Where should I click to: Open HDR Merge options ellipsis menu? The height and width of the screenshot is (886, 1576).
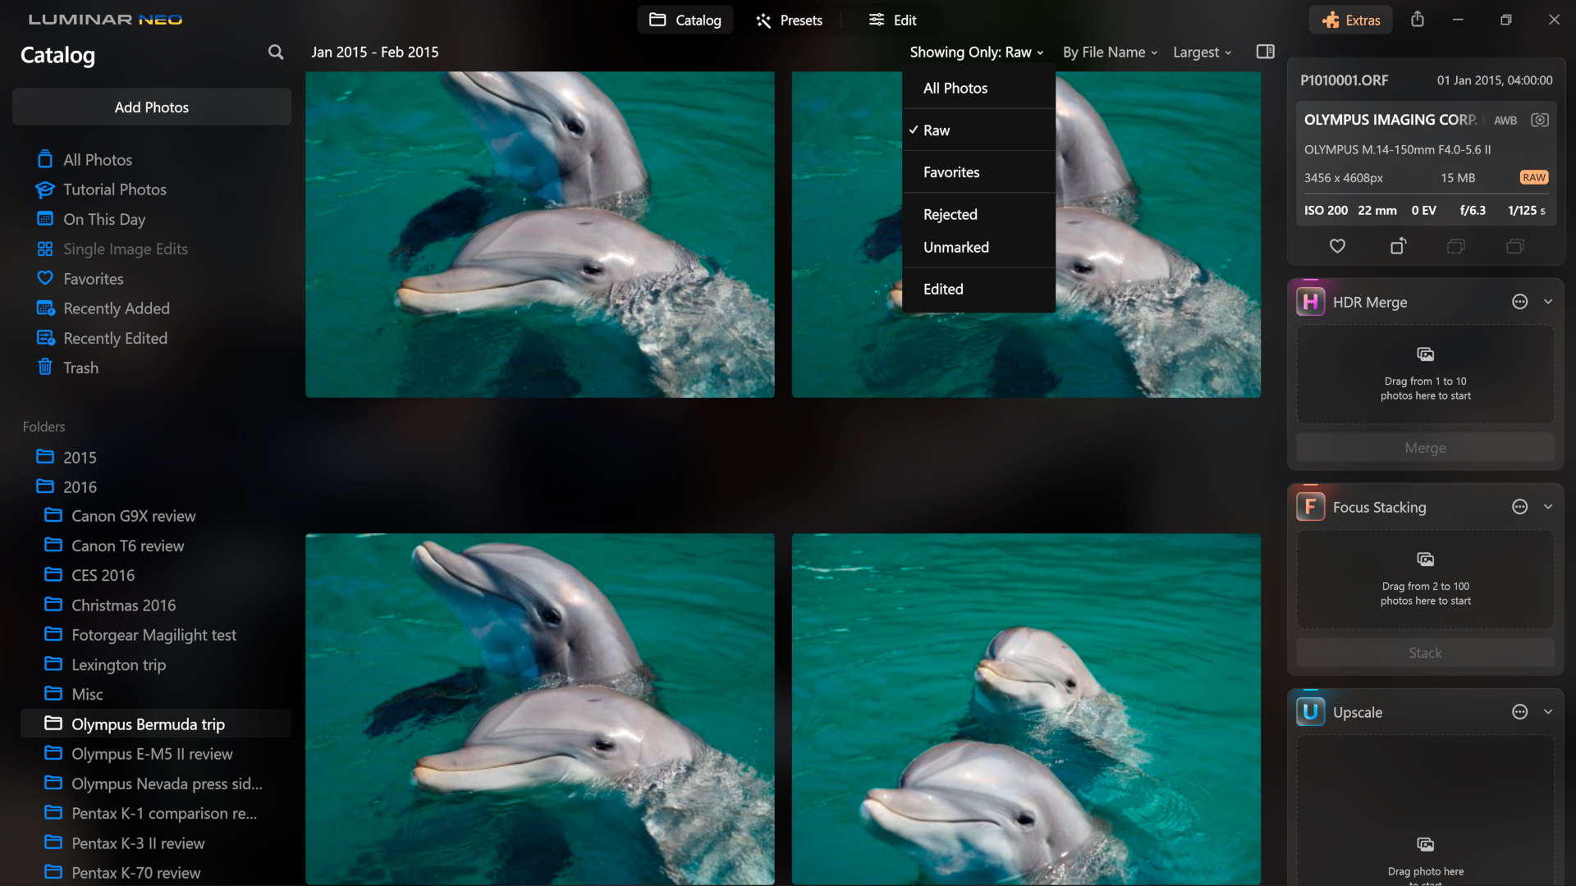pyautogui.click(x=1519, y=302)
